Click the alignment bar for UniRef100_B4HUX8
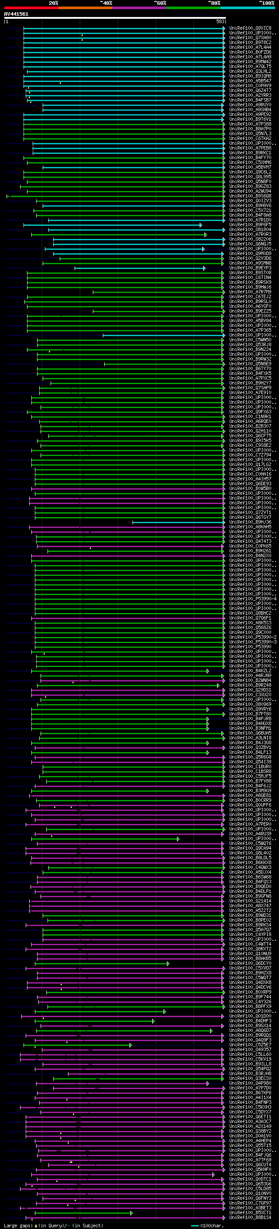This screenshot has width=279, height=1229. [x=120, y=724]
